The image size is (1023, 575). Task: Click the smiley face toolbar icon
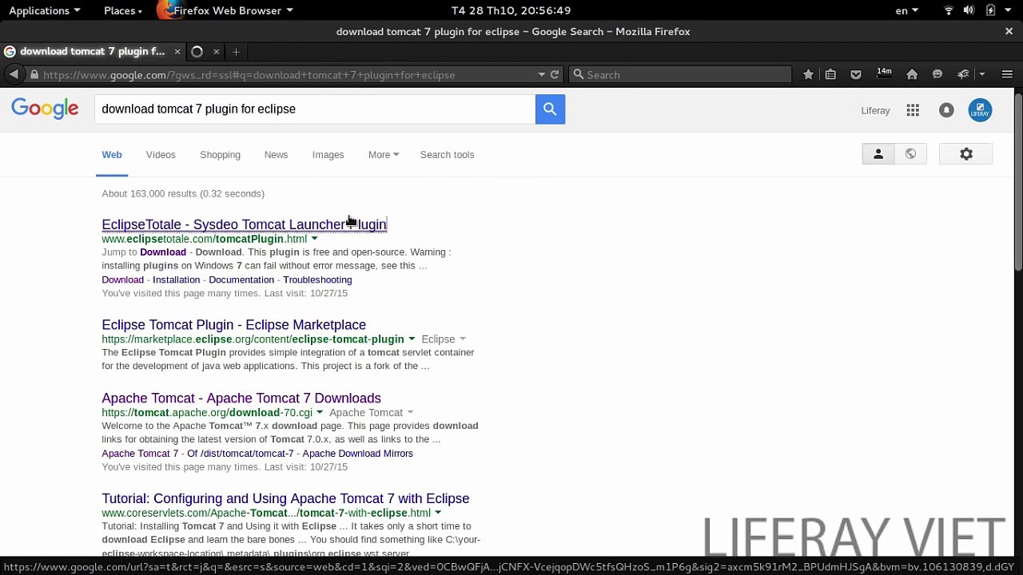click(937, 74)
